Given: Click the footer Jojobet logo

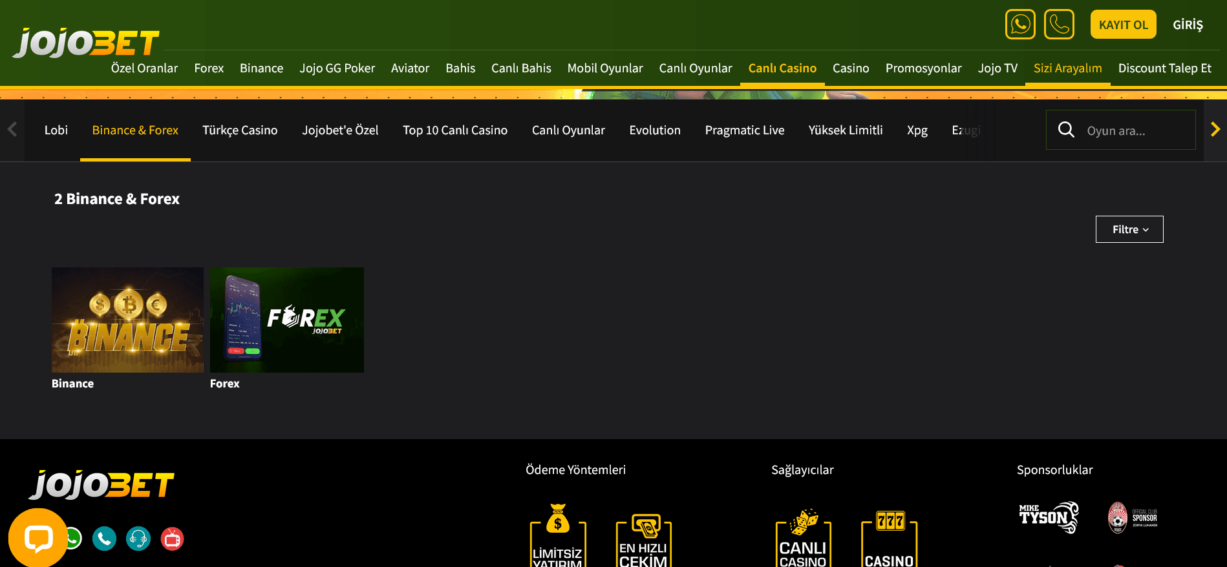Looking at the screenshot, I should pos(101,485).
